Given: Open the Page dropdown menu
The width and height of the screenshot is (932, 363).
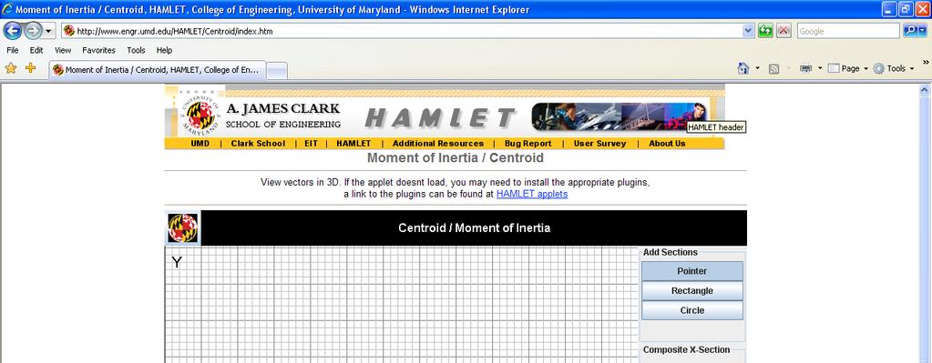Looking at the screenshot, I should click(x=847, y=69).
